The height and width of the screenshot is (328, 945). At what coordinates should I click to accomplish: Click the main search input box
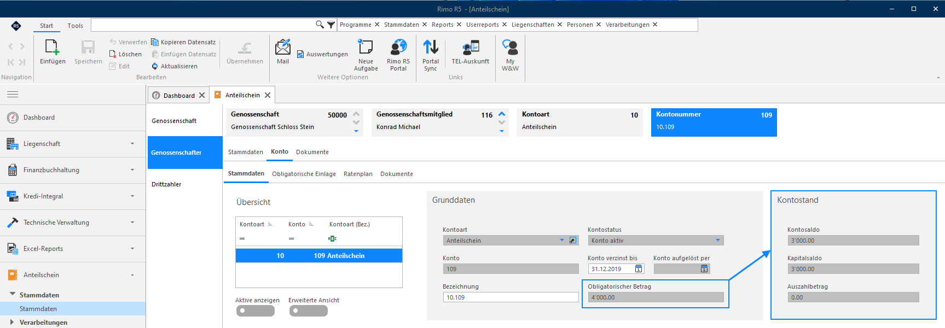click(x=202, y=25)
